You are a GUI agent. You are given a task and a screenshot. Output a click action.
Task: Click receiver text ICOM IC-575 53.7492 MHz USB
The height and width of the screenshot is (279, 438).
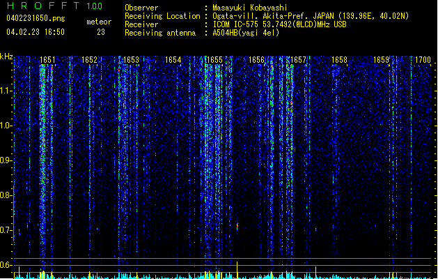(279, 24)
